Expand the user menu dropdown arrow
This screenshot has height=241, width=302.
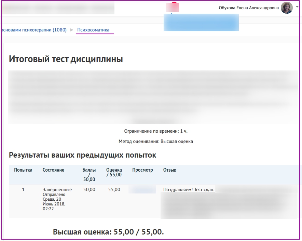(297, 7)
